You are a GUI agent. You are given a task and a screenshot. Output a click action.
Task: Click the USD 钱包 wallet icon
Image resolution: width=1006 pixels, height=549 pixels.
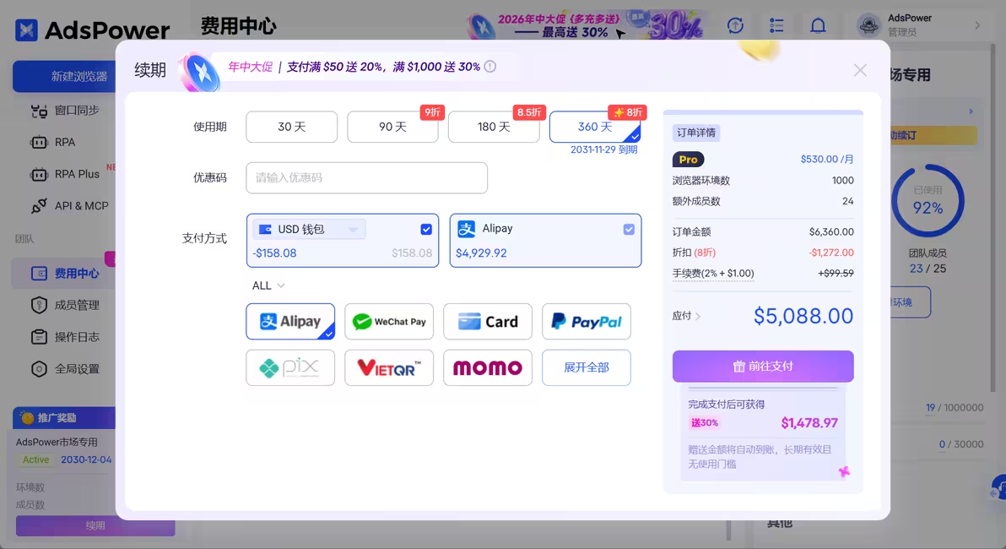pyautogui.click(x=265, y=229)
